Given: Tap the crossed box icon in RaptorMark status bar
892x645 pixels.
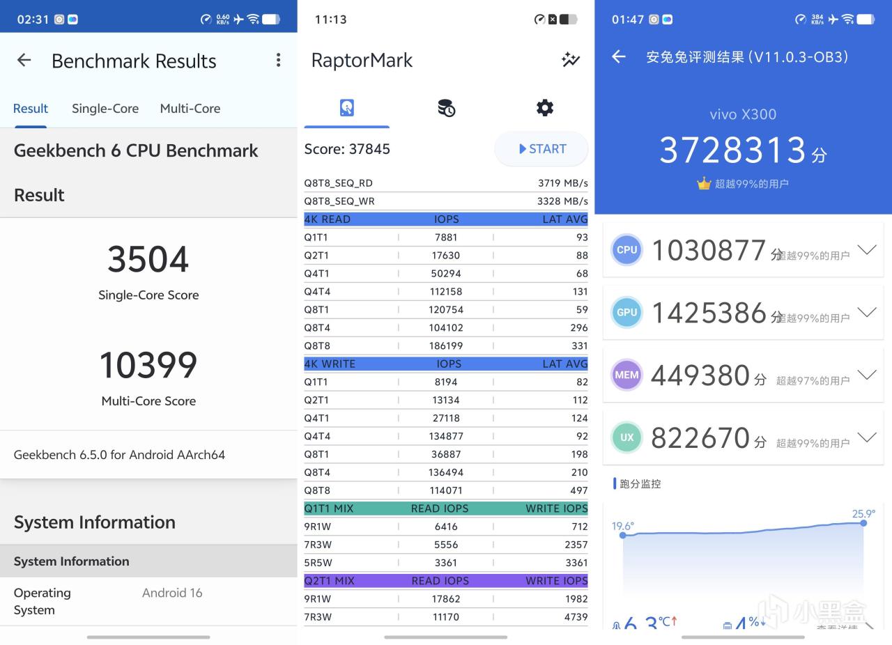Looking at the screenshot, I should [553, 20].
